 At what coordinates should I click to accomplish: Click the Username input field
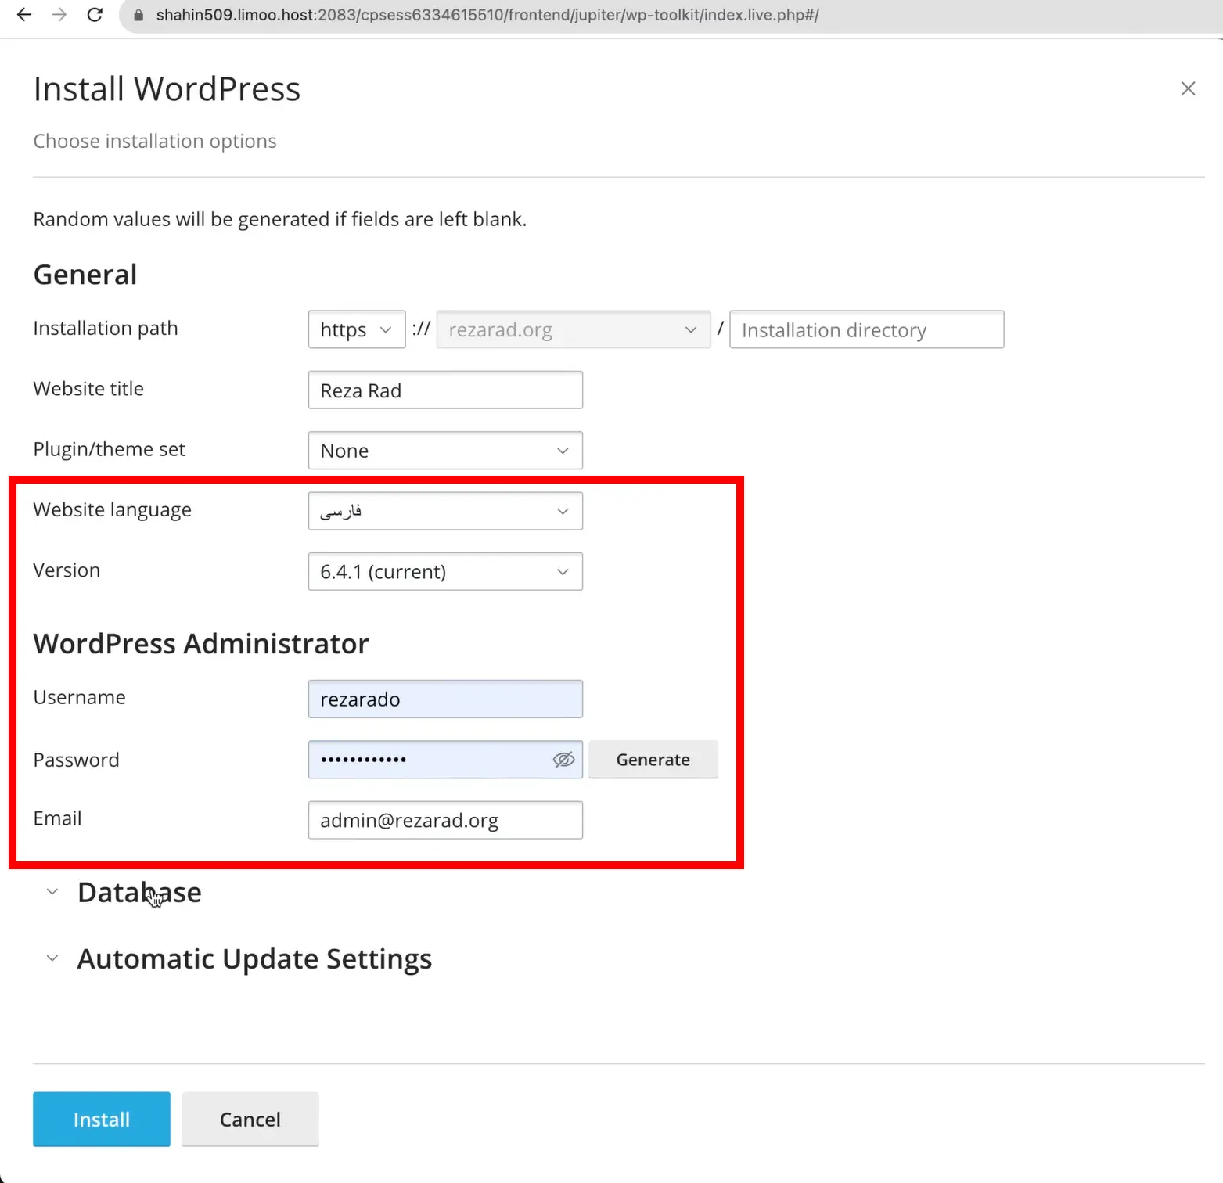pos(445,699)
